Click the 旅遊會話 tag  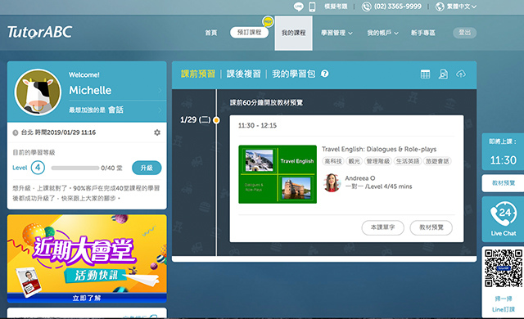(x=436, y=161)
